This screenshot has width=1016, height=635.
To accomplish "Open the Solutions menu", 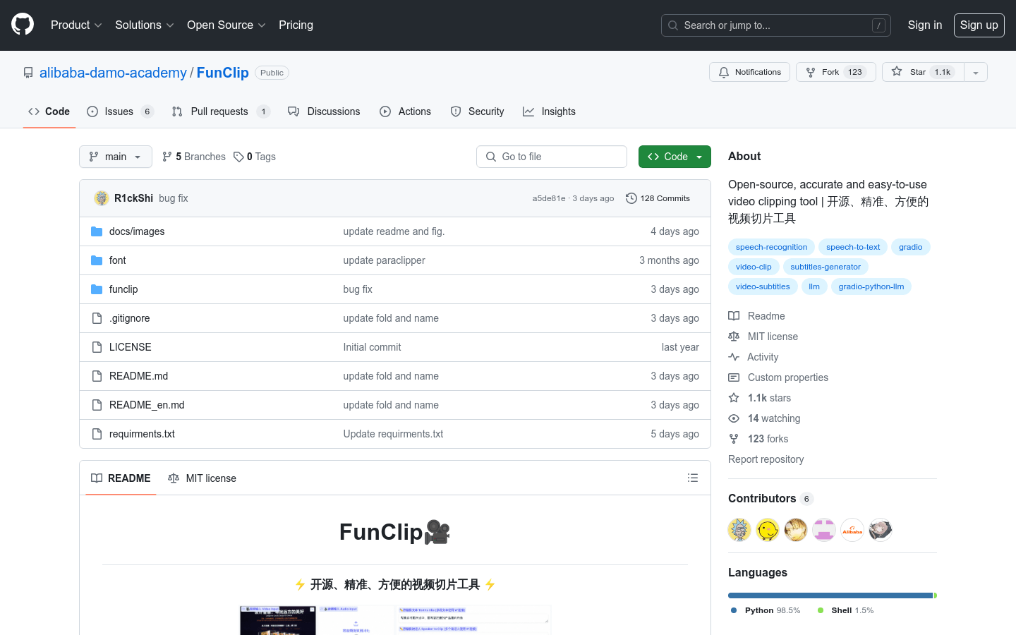I will tap(145, 25).
